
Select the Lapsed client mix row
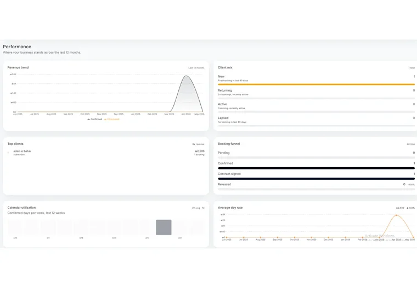(316, 121)
